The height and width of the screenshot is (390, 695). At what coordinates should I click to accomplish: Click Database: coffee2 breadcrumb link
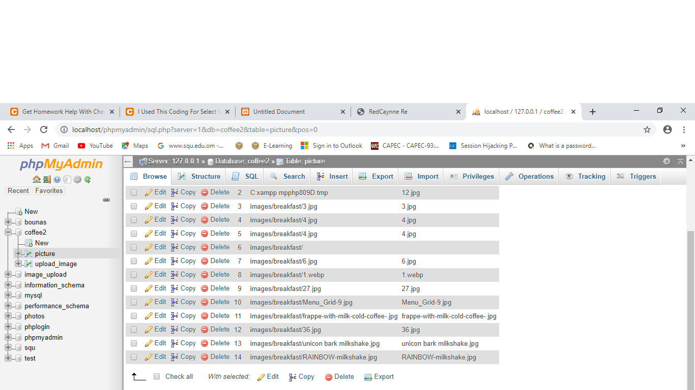pyautogui.click(x=242, y=161)
